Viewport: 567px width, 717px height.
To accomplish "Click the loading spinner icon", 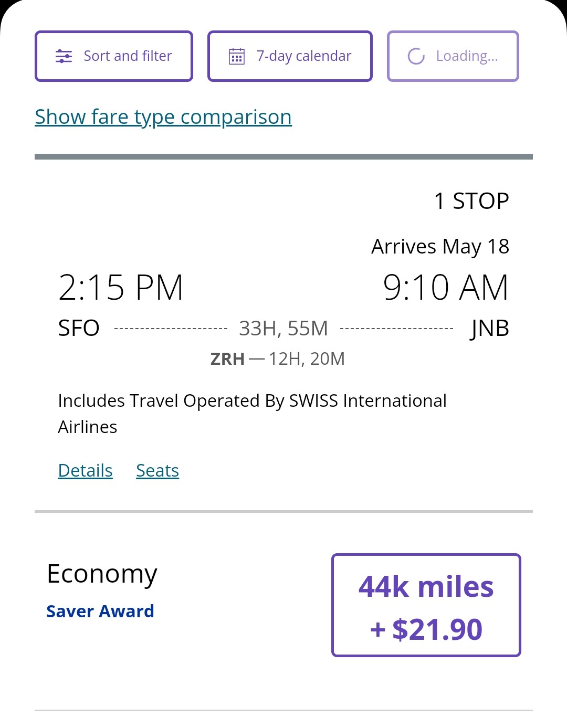I will pyautogui.click(x=416, y=56).
